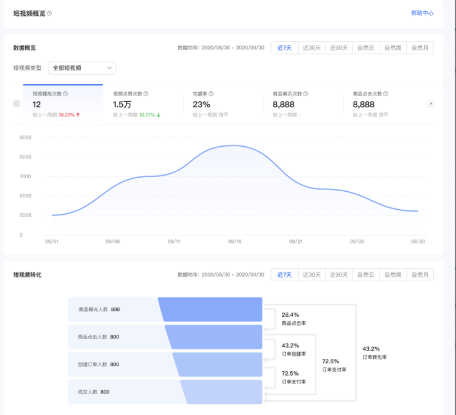456x415 pixels.
Task: Open the 帮助中心 link
Action: click(x=422, y=13)
